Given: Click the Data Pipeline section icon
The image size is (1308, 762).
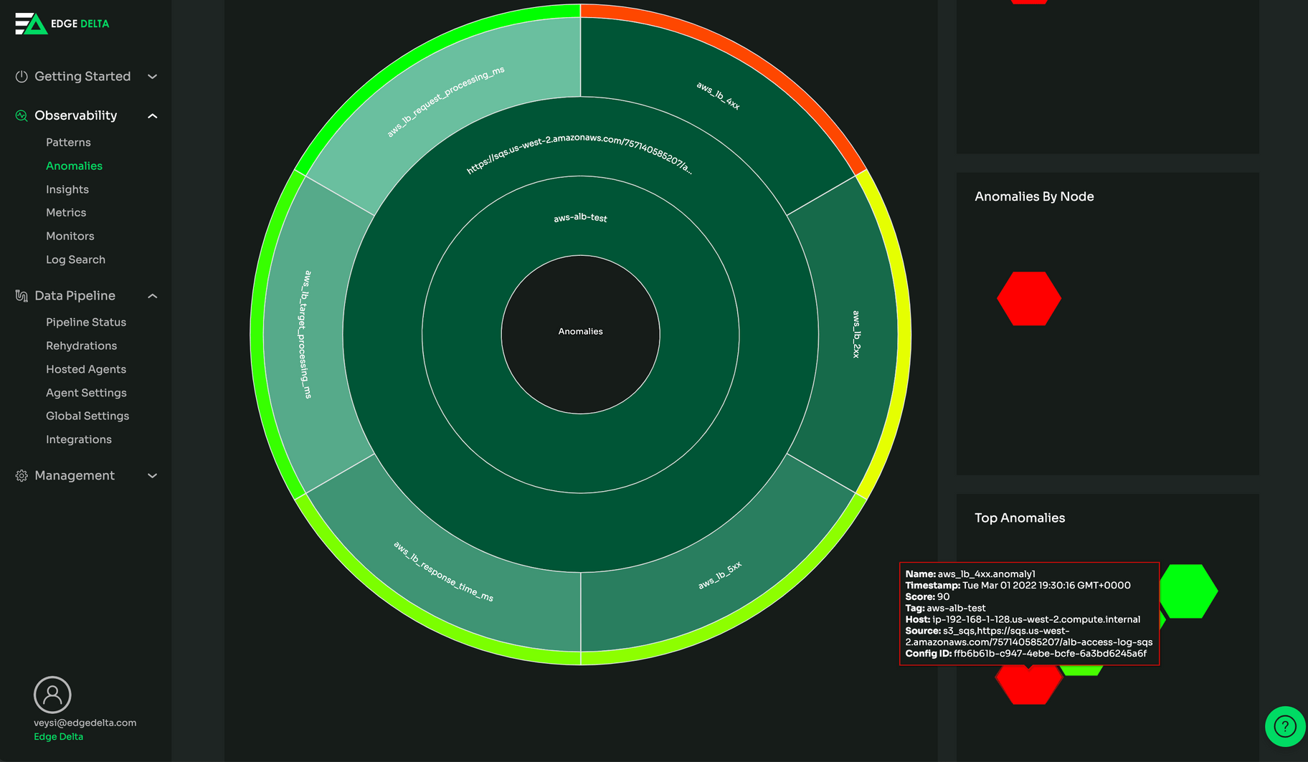Looking at the screenshot, I should pos(22,296).
